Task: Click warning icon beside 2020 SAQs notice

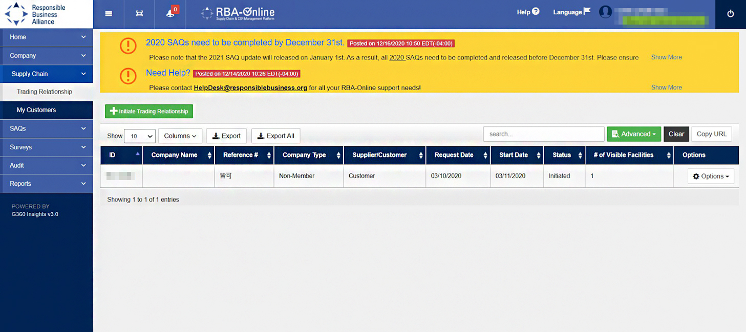Action: pos(128,46)
